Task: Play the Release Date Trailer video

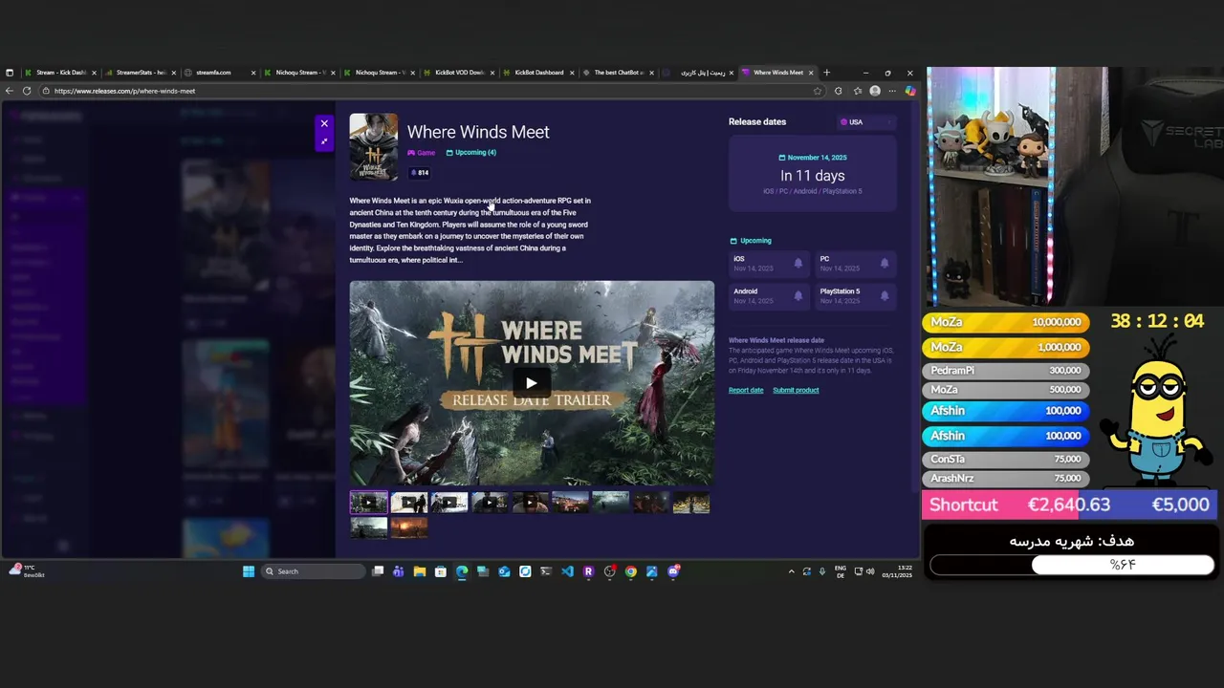Action: pyautogui.click(x=531, y=383)
